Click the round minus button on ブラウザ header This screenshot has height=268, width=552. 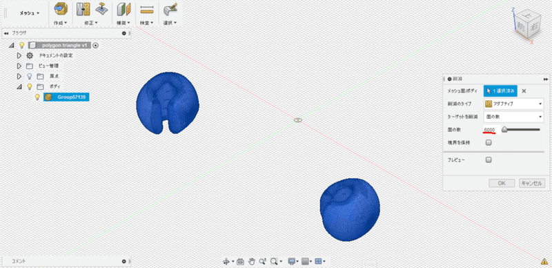pyautogui.click(x=124, y=33)
